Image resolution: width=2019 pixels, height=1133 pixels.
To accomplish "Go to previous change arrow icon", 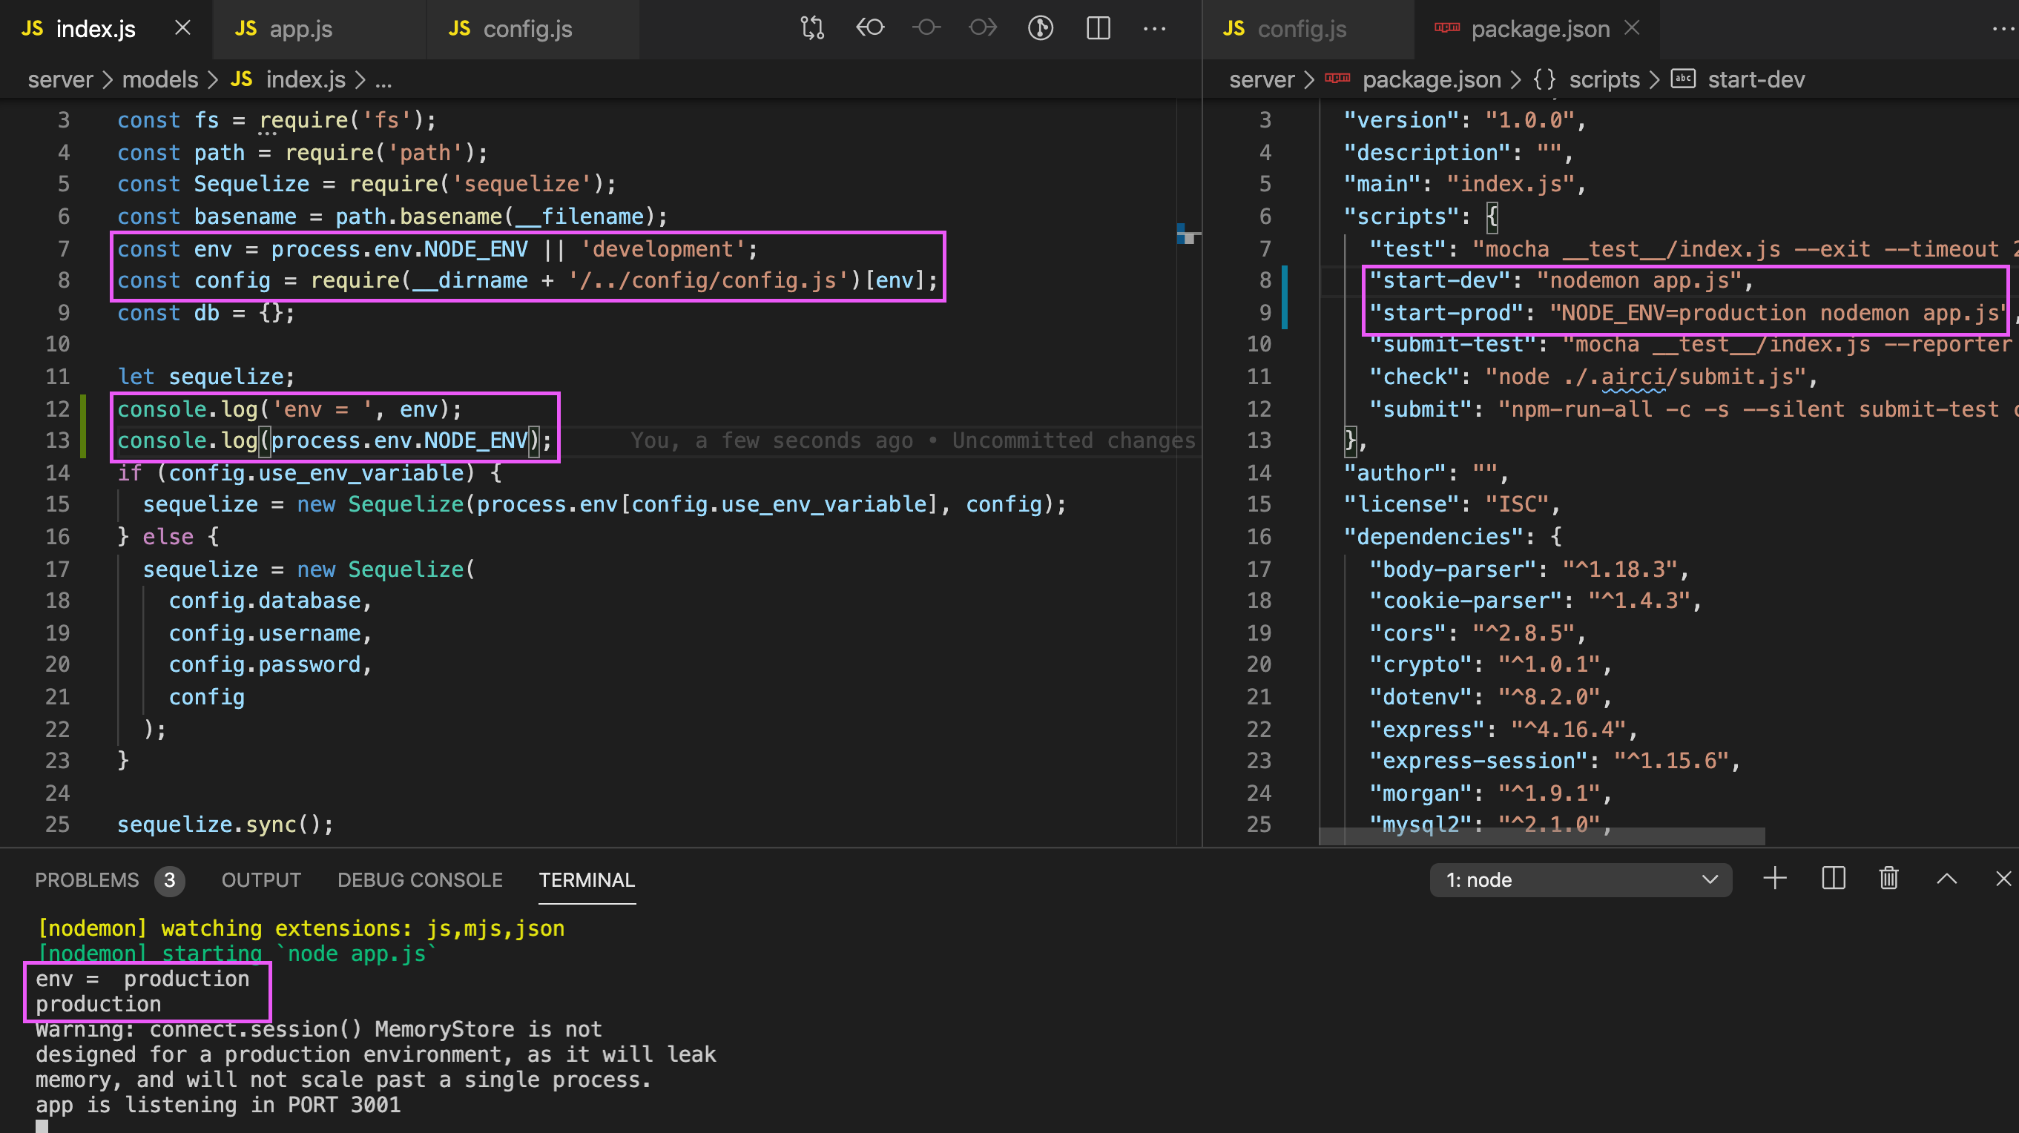I will point(870,28).
